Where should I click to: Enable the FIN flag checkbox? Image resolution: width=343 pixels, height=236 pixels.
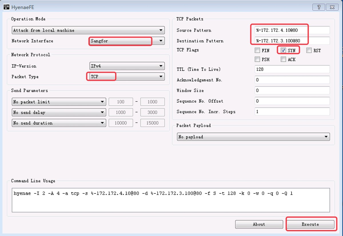pyautogui.click(x=257, y=51)
